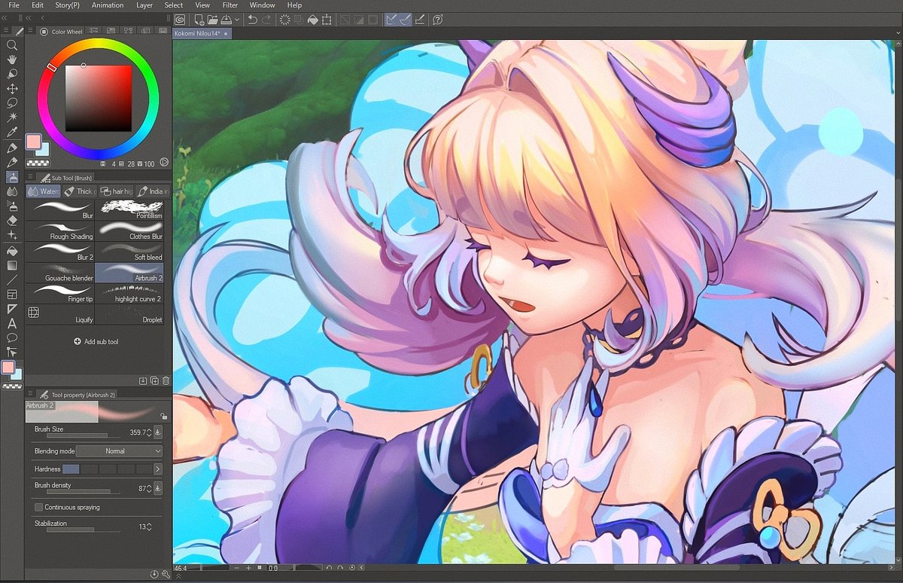Select the Auto select magic wand tool
Image resolution: width=903 pixels, height=583 pixels.
12,118
